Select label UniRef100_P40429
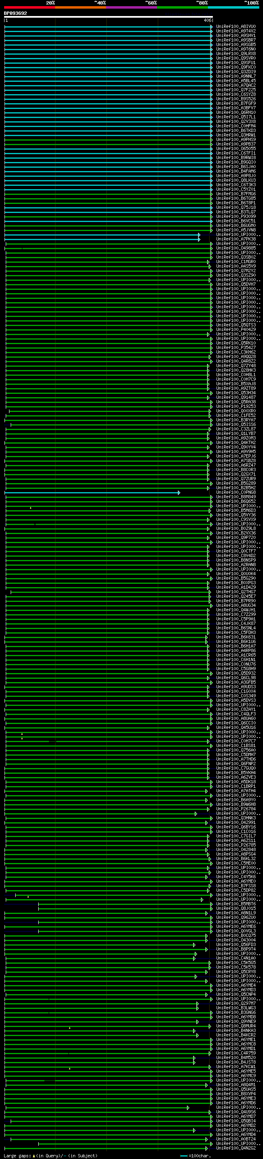Image resolution: width=263 pixels, height=1159 pixels. [236, 330]
